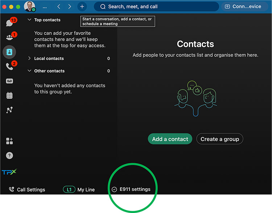Click the plus button to start conversation
Viewport: 272px width, 213px height.
[82, 7]
